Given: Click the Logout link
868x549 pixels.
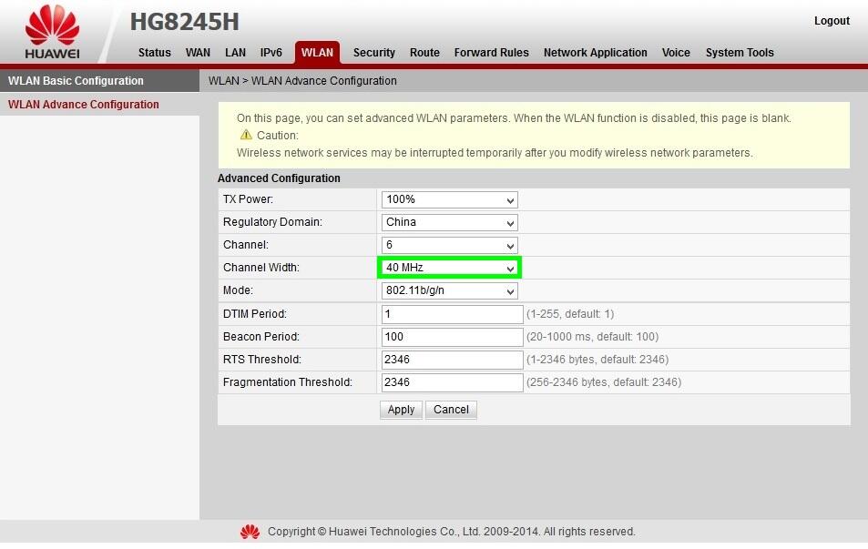Looking at the screenshot, I should (x=831, y=21).
